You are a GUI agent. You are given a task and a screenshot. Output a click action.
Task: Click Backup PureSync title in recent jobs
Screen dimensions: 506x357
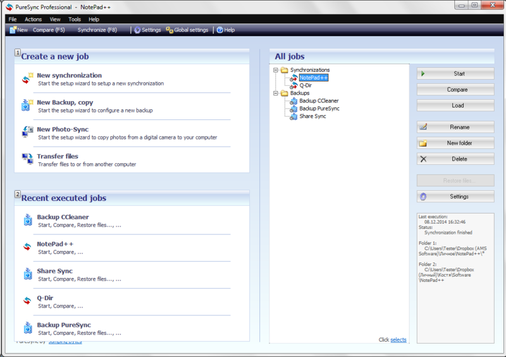64,325
